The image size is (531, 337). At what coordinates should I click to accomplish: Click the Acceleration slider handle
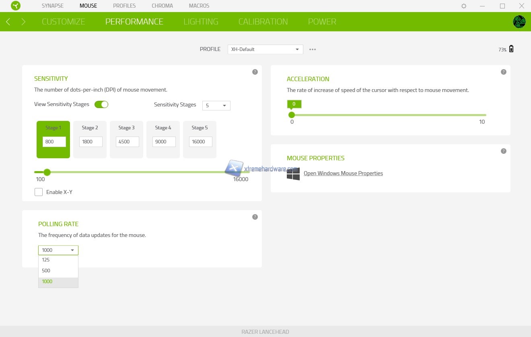tap(292, 115)
